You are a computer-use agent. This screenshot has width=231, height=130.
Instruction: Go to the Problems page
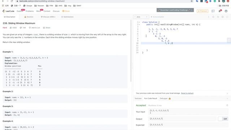[x=30, y=11]
